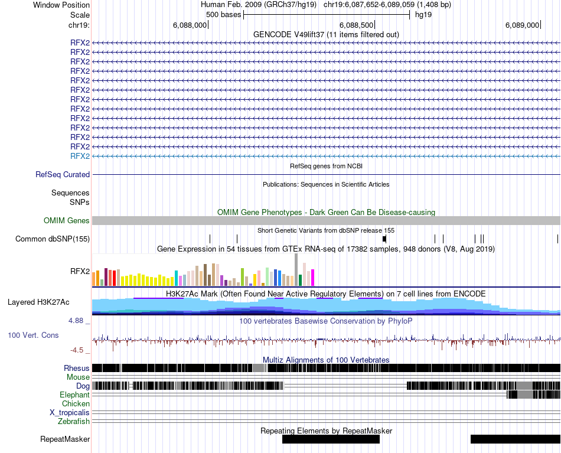
Task: Open the GTEx Gene Expression track title
Action: pos(326,249)
